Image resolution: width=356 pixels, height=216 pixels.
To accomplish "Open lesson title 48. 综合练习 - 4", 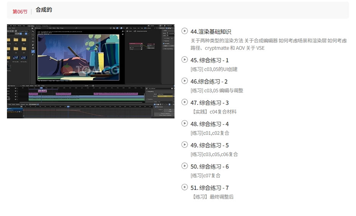I will click(x=209, y=124).
